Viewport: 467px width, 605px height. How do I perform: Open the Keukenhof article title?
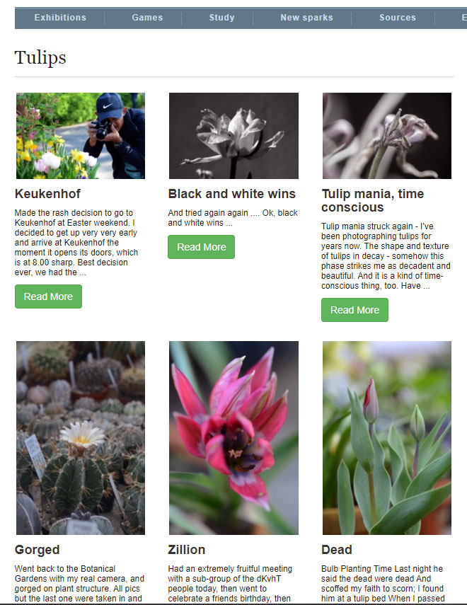pyautogui.click(x=48, y=194)
